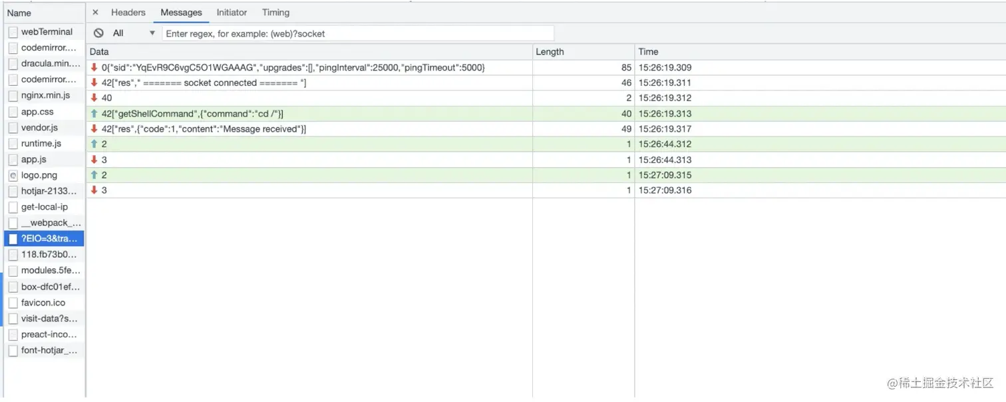Switch to the Messages tab

tap(181, 13)
